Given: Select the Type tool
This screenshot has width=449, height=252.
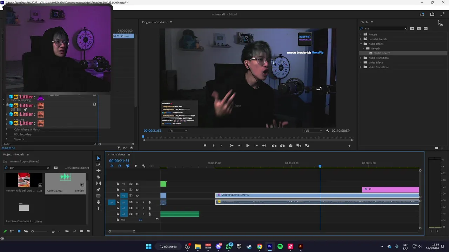Looking at the screenshot, I should click(x=99, y=208).
